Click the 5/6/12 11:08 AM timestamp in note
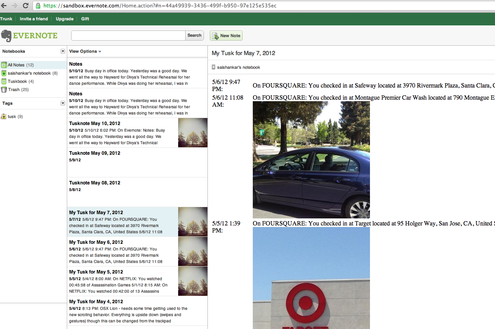Screen dimensions: 495x329 [228, 101]
